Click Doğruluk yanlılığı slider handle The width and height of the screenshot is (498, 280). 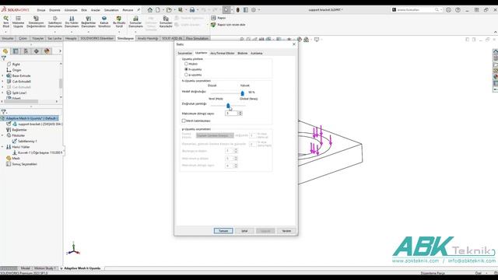pos(228,106)
